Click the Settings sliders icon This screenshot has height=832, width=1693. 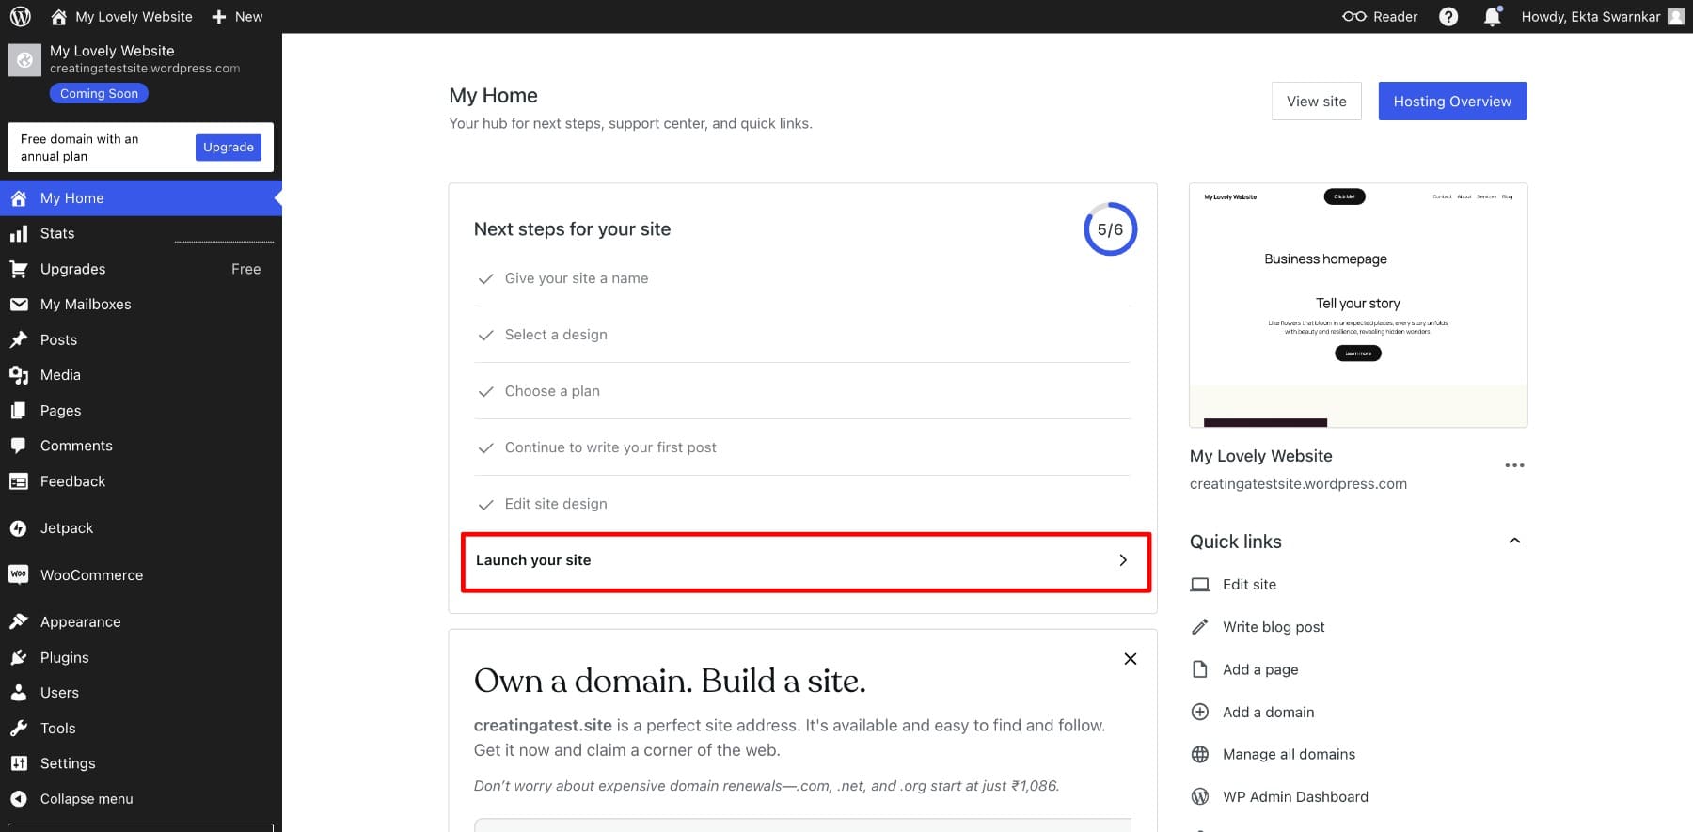point(19,763)
